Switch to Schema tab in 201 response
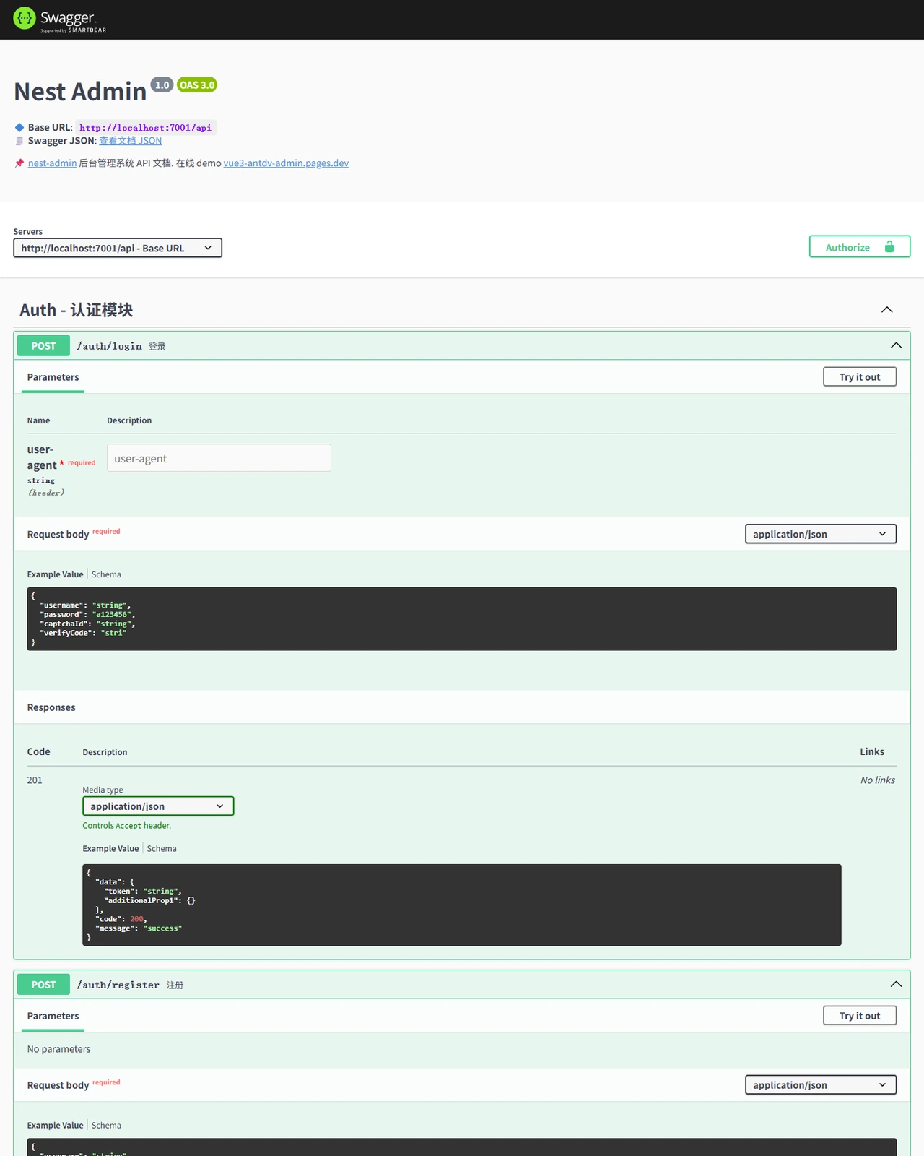 (x=162, y=849)
